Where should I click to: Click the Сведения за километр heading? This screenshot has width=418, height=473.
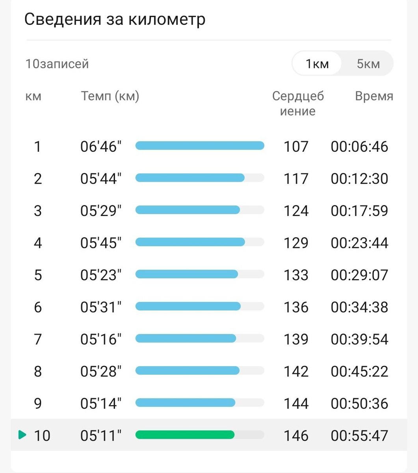pyautogui.click(x=115, y=19)
